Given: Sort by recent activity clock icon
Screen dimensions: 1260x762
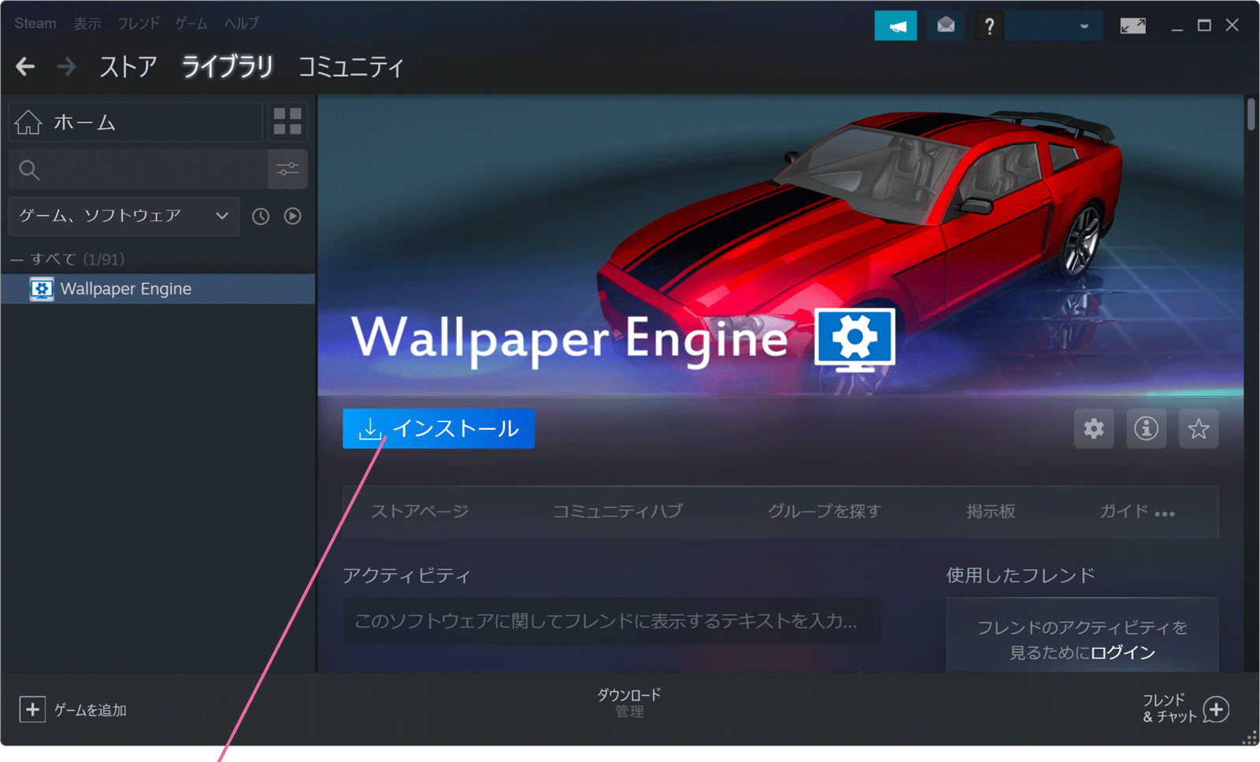Looking at the screenshot, I should (261, 216).
